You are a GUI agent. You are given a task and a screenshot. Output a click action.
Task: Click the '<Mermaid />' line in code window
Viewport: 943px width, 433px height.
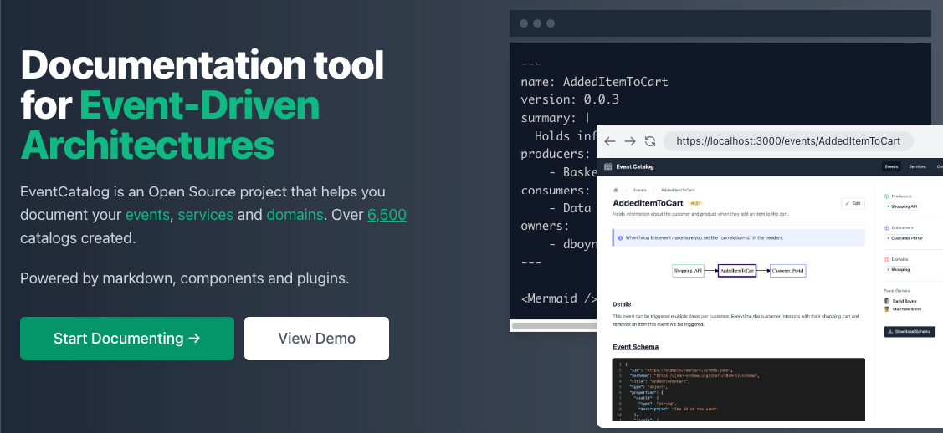pyautogui.click(x=559, y=298)
